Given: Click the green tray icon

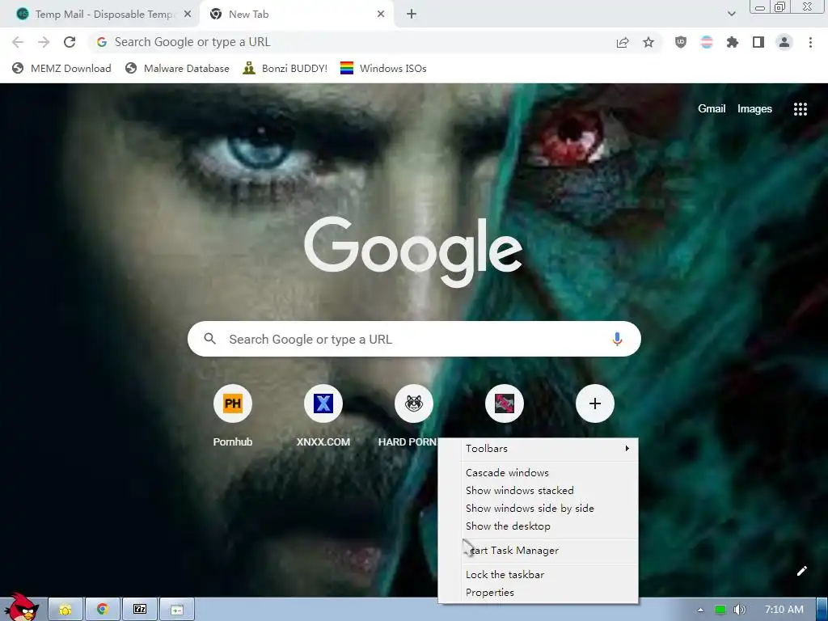Looking at the screenshot, I should (720, 610).
